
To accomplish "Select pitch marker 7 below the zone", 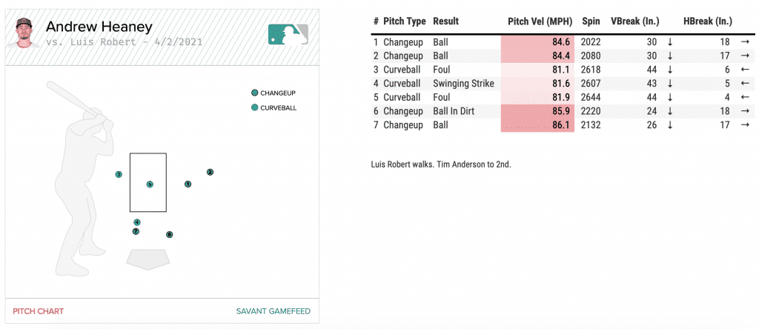I will [x=136, y=231].
